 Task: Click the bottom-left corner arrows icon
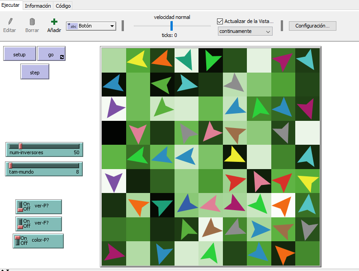point(4,269)
